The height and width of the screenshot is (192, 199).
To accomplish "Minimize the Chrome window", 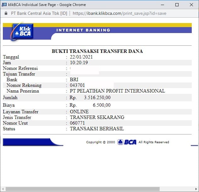I will [162, 5].
